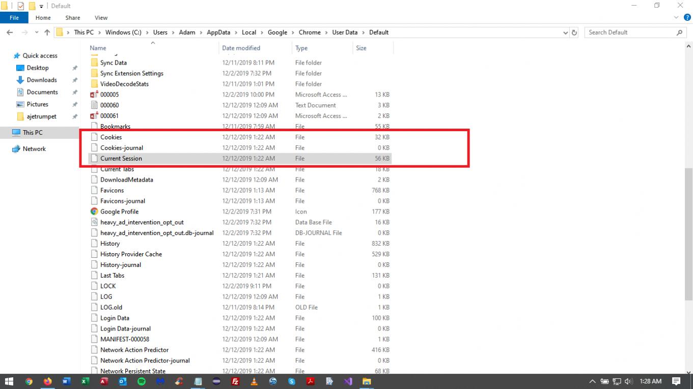Select Desktop in Quick access
This screenshot has width=693, height=389.
[38, 68]
